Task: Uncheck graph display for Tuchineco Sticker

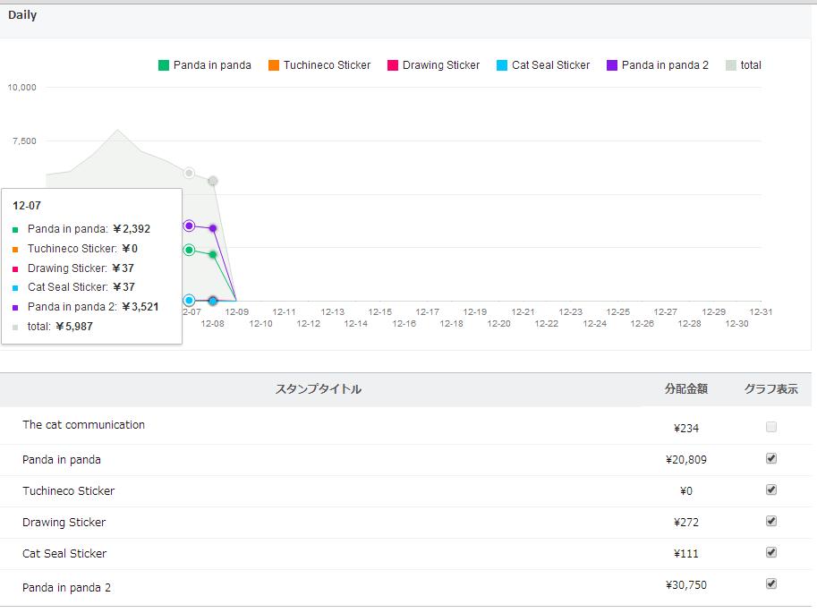Action: (771, 490)
